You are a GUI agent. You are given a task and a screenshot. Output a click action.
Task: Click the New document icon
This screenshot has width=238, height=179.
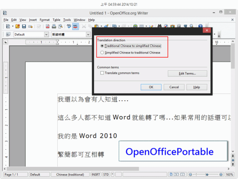point(8,26)
